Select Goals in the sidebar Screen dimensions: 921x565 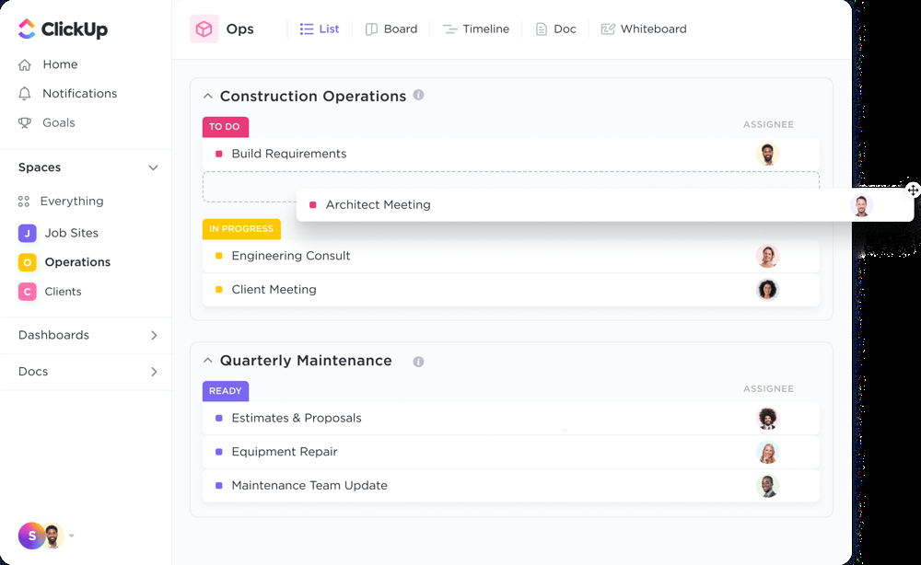pos(27,122)
